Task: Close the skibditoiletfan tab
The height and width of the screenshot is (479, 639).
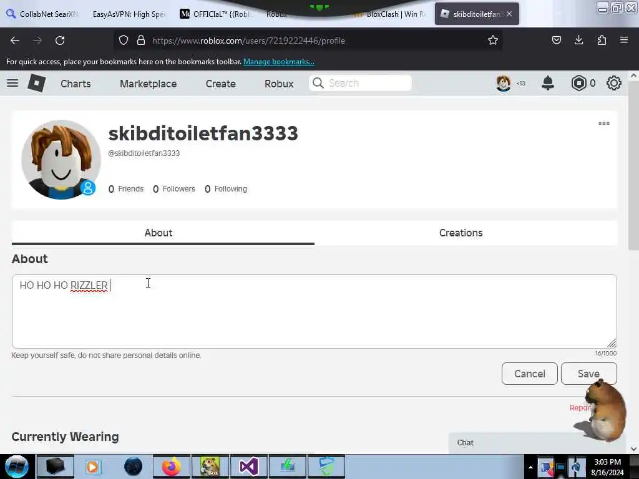Action: (509, 14)
